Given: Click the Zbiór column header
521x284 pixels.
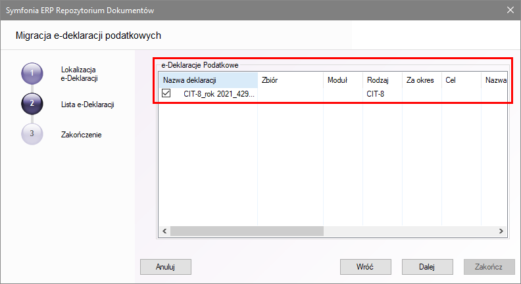Looking at the screenshot, I should [x=290, y=80].
